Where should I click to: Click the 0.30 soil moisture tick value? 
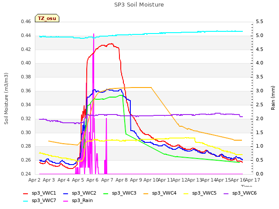point(26,132)
